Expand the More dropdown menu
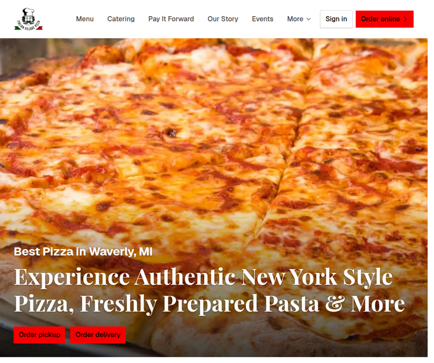Viewport: 434px width, 363px height. pyautogui.click(x=299, y=19)
